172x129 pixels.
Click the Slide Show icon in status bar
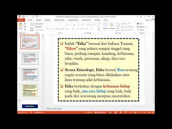tap(125, 113)
